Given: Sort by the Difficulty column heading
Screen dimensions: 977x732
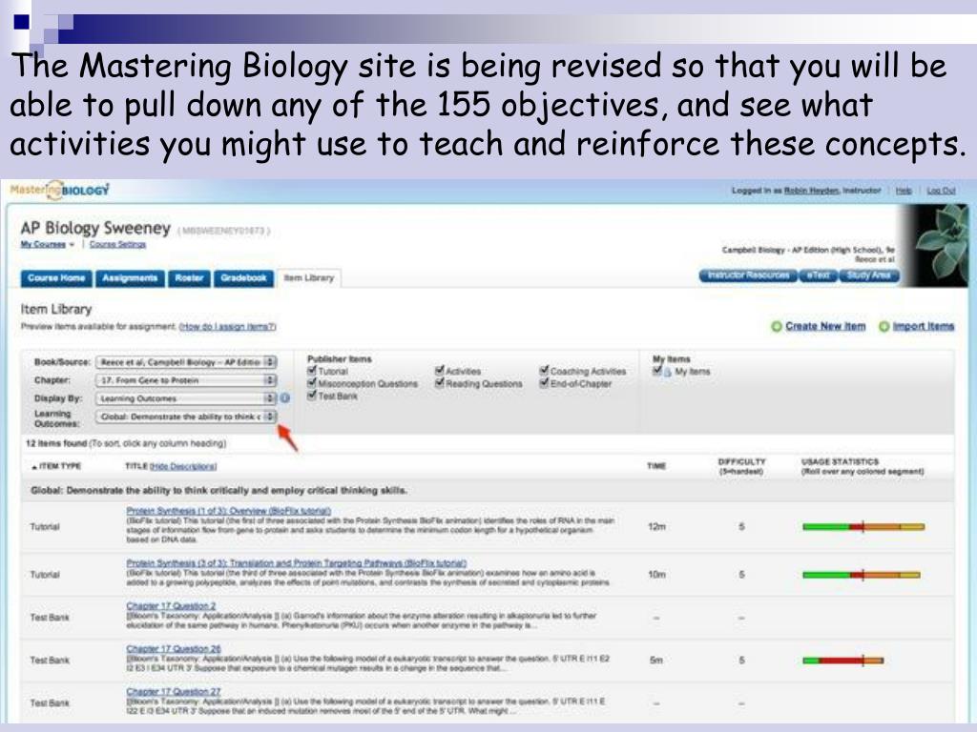Looking at the screenshot, I should [741, 466].
